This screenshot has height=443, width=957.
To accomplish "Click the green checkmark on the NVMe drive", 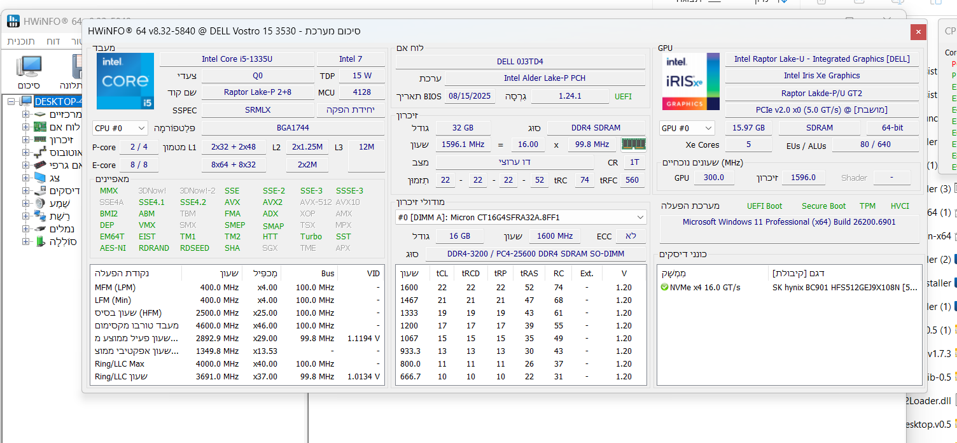I will coord(665,288).
